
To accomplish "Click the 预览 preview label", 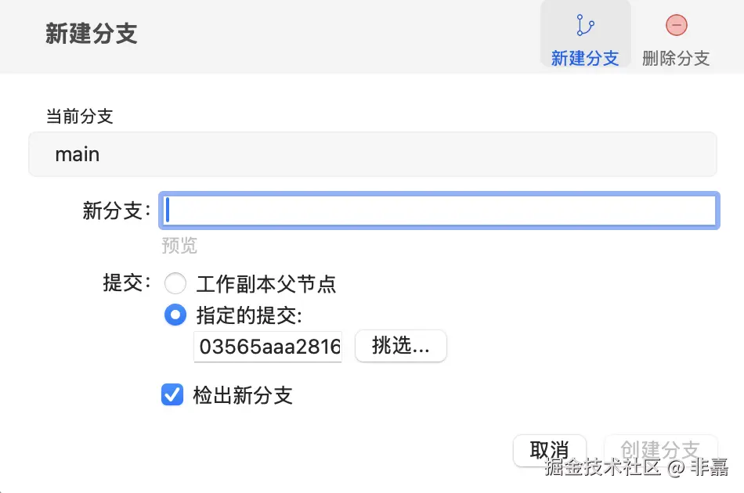I will [x=179, y=245].
